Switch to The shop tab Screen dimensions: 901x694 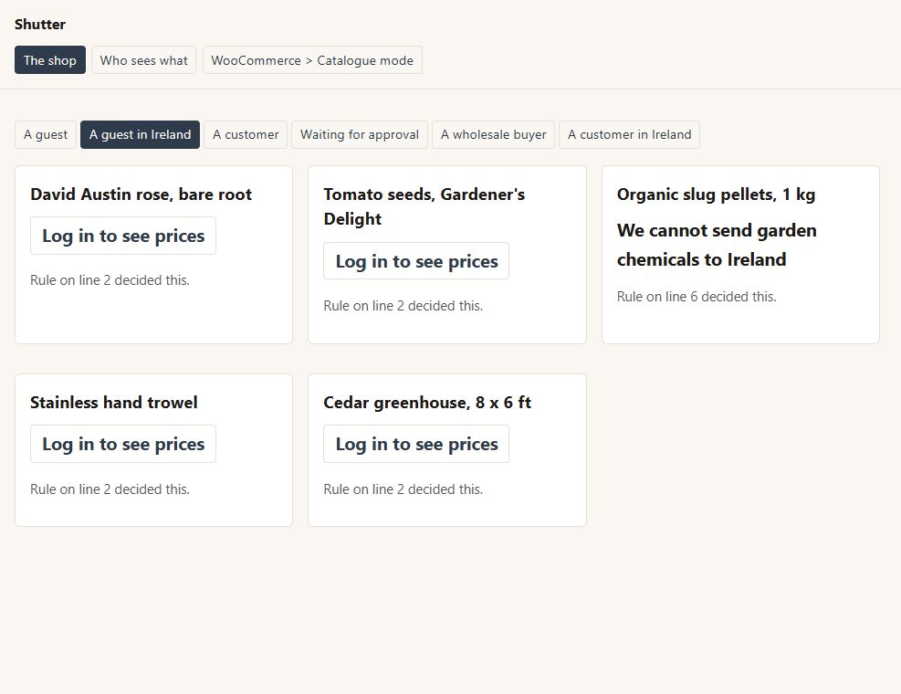coord(50,59)
